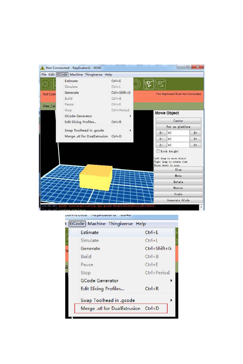Choose Estimate in the enlarged menu image
243x364 pixels.
tap(122, 232)
